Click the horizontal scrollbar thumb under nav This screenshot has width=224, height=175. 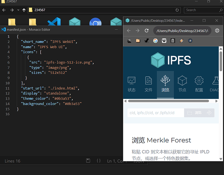pyautogui.click(x=169, y=101)
